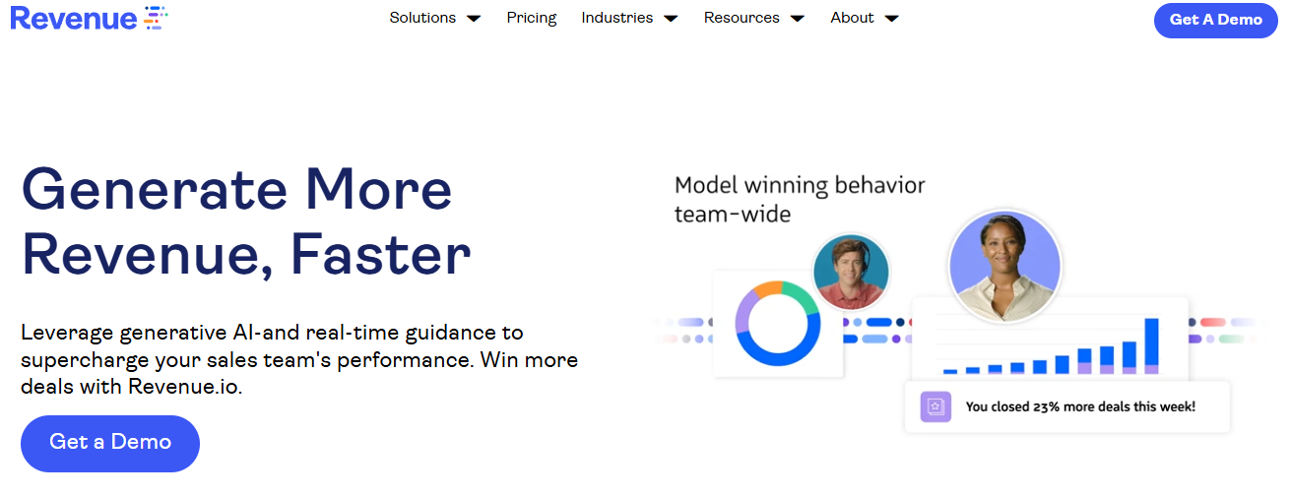
Task: Click the 'Generate More Revenue, Faster' headline
Action: tap(246, 221)
